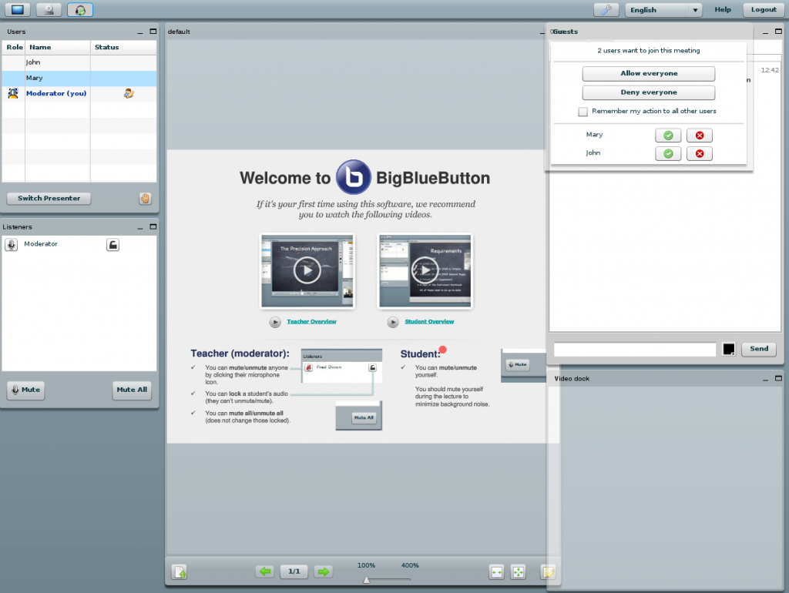Viewport: 789px width, 593px height.
Task: Click the upload presentation icon
Action: [x=180, y=572]
